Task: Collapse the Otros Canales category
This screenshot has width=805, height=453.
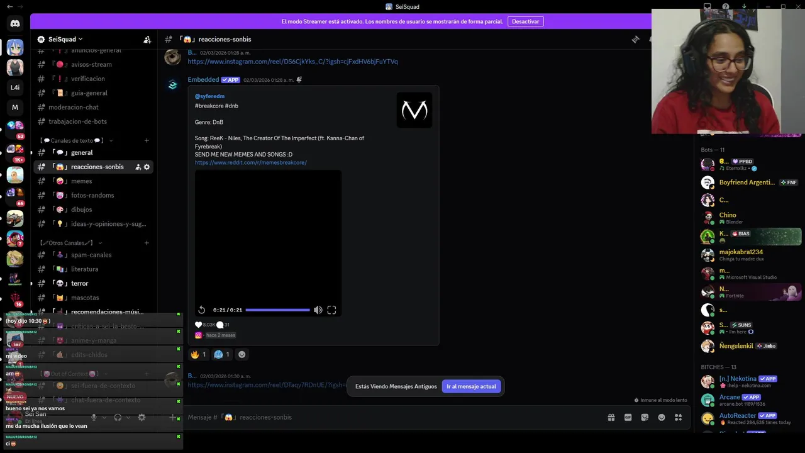Action: coord(70,243)
